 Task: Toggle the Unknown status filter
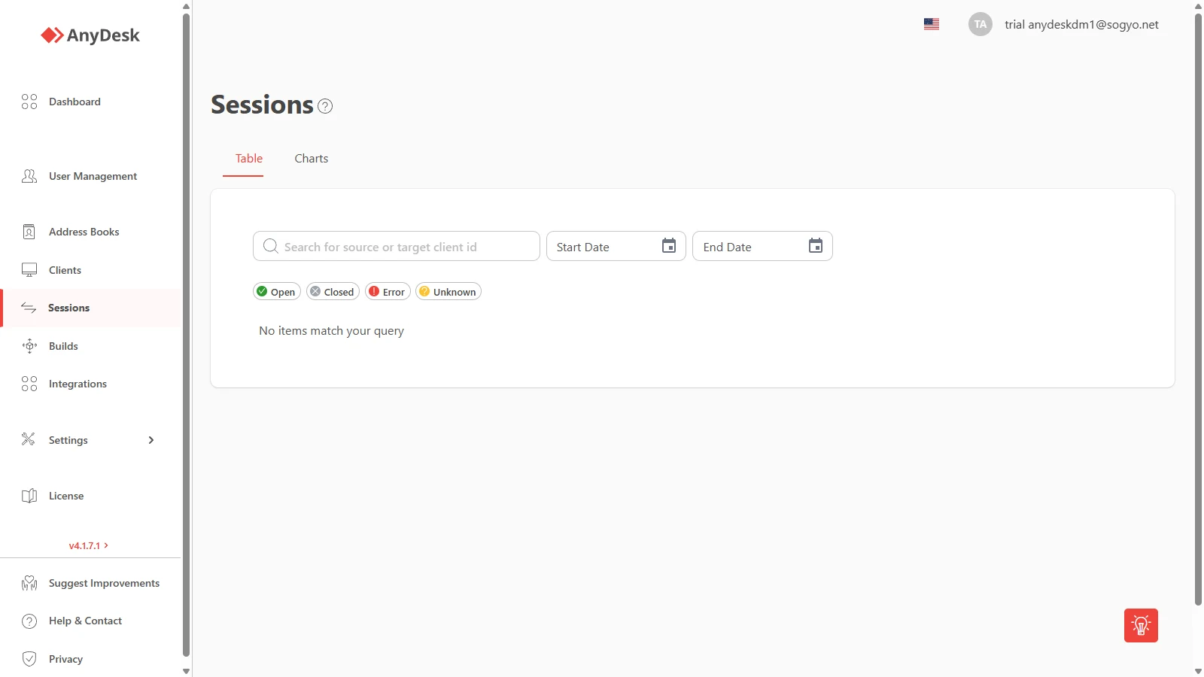click(x=448, y=292)
